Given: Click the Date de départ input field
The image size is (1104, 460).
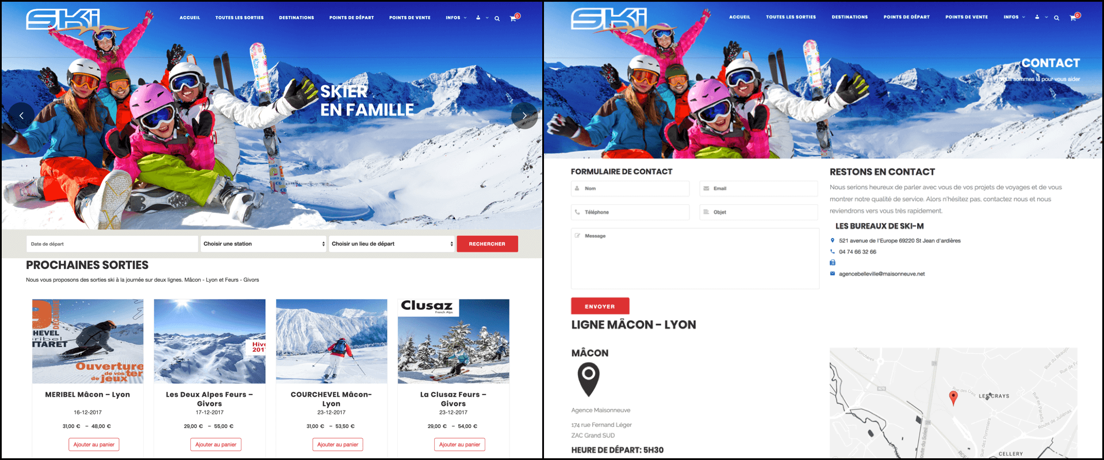Looking at the screenshot, I should click(112, 244).
